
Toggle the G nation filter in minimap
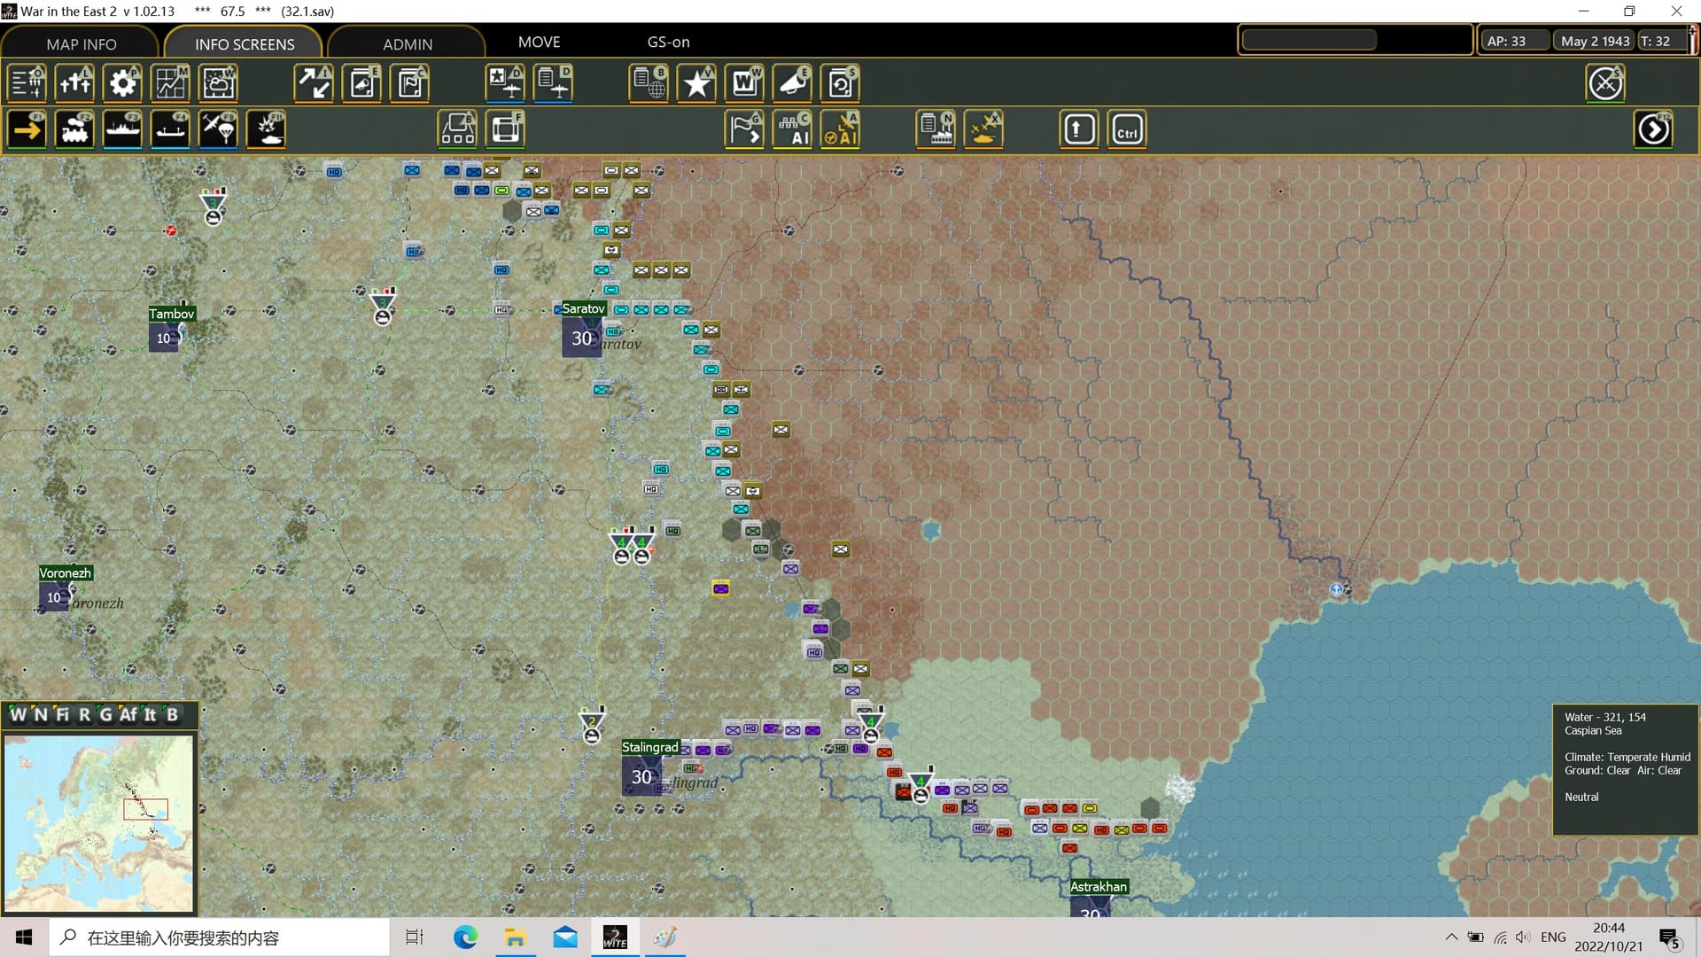(105, 714)
